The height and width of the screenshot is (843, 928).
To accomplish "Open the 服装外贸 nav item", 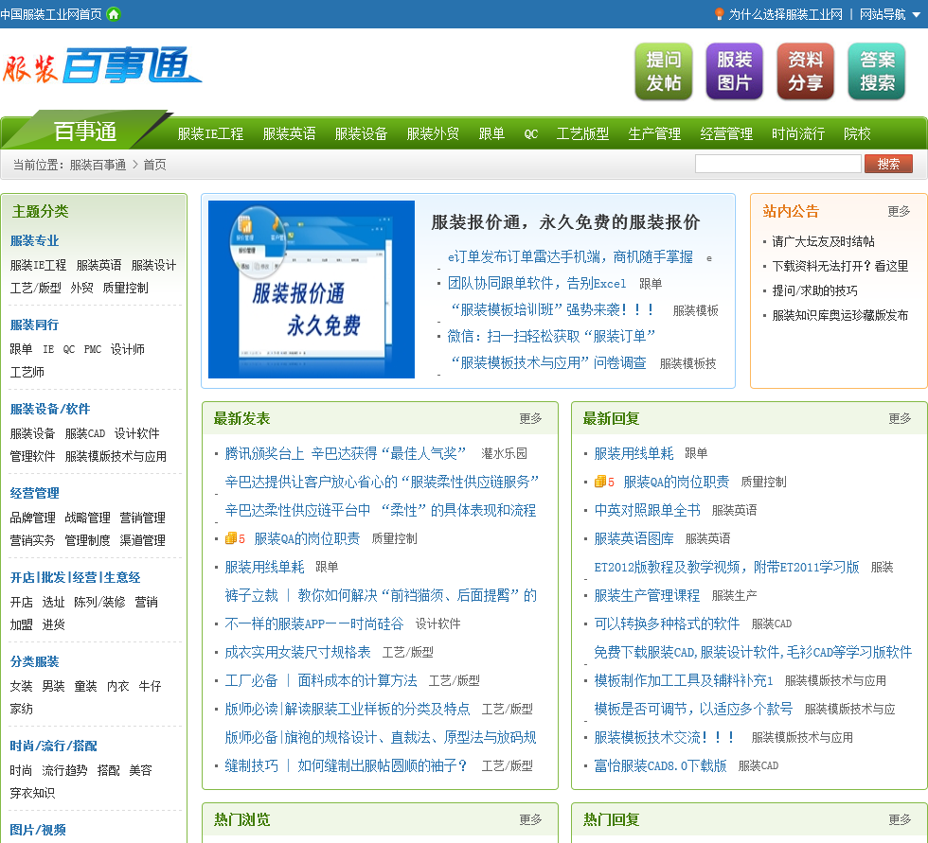I will (434, 134).
